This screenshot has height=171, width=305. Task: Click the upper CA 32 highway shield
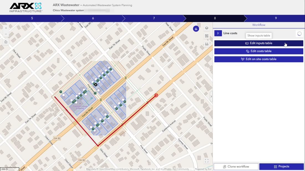click(x=57, y=138)
